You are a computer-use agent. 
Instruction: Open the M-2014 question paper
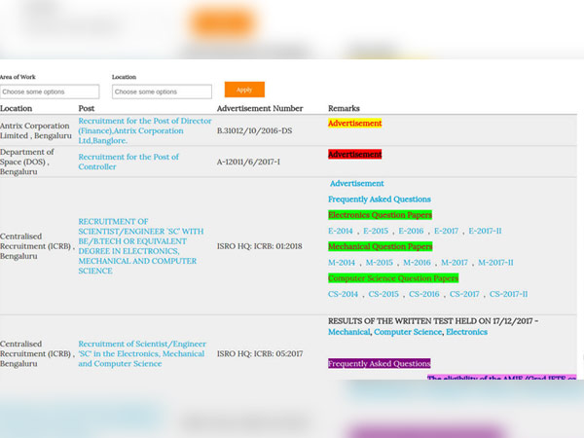click(x=342, y=263)
